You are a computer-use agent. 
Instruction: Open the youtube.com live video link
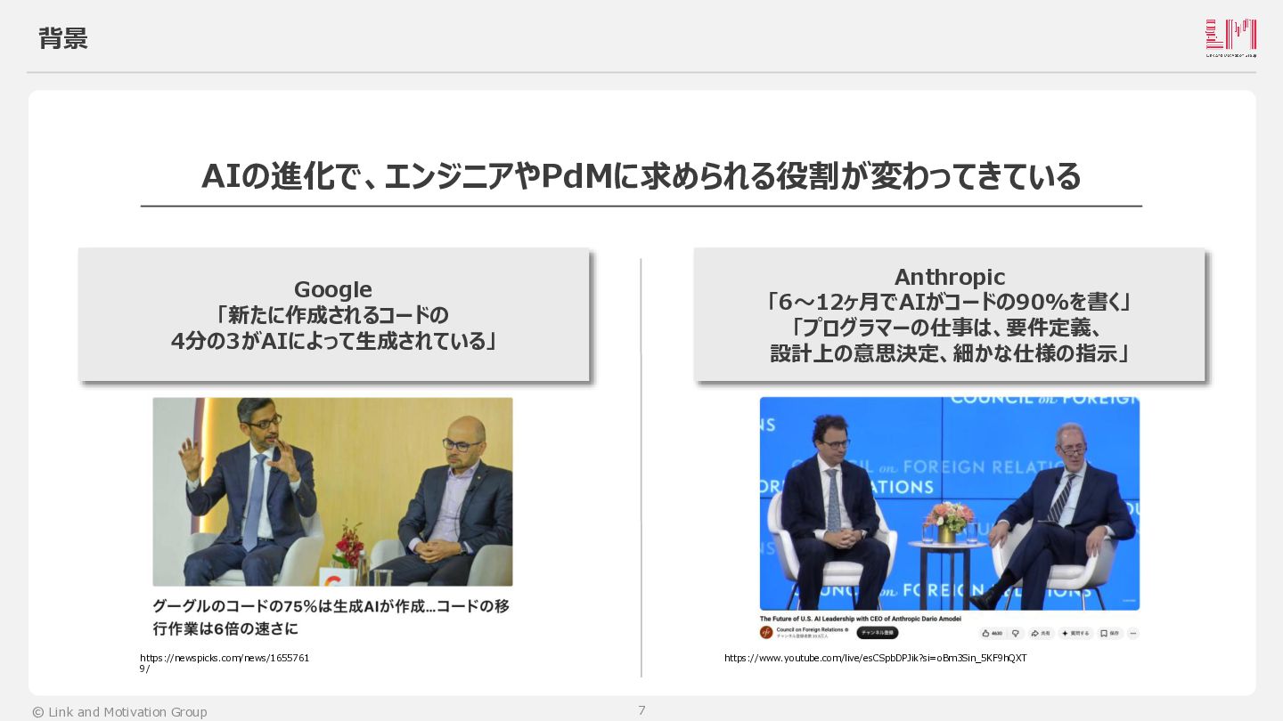coord(875,658)
